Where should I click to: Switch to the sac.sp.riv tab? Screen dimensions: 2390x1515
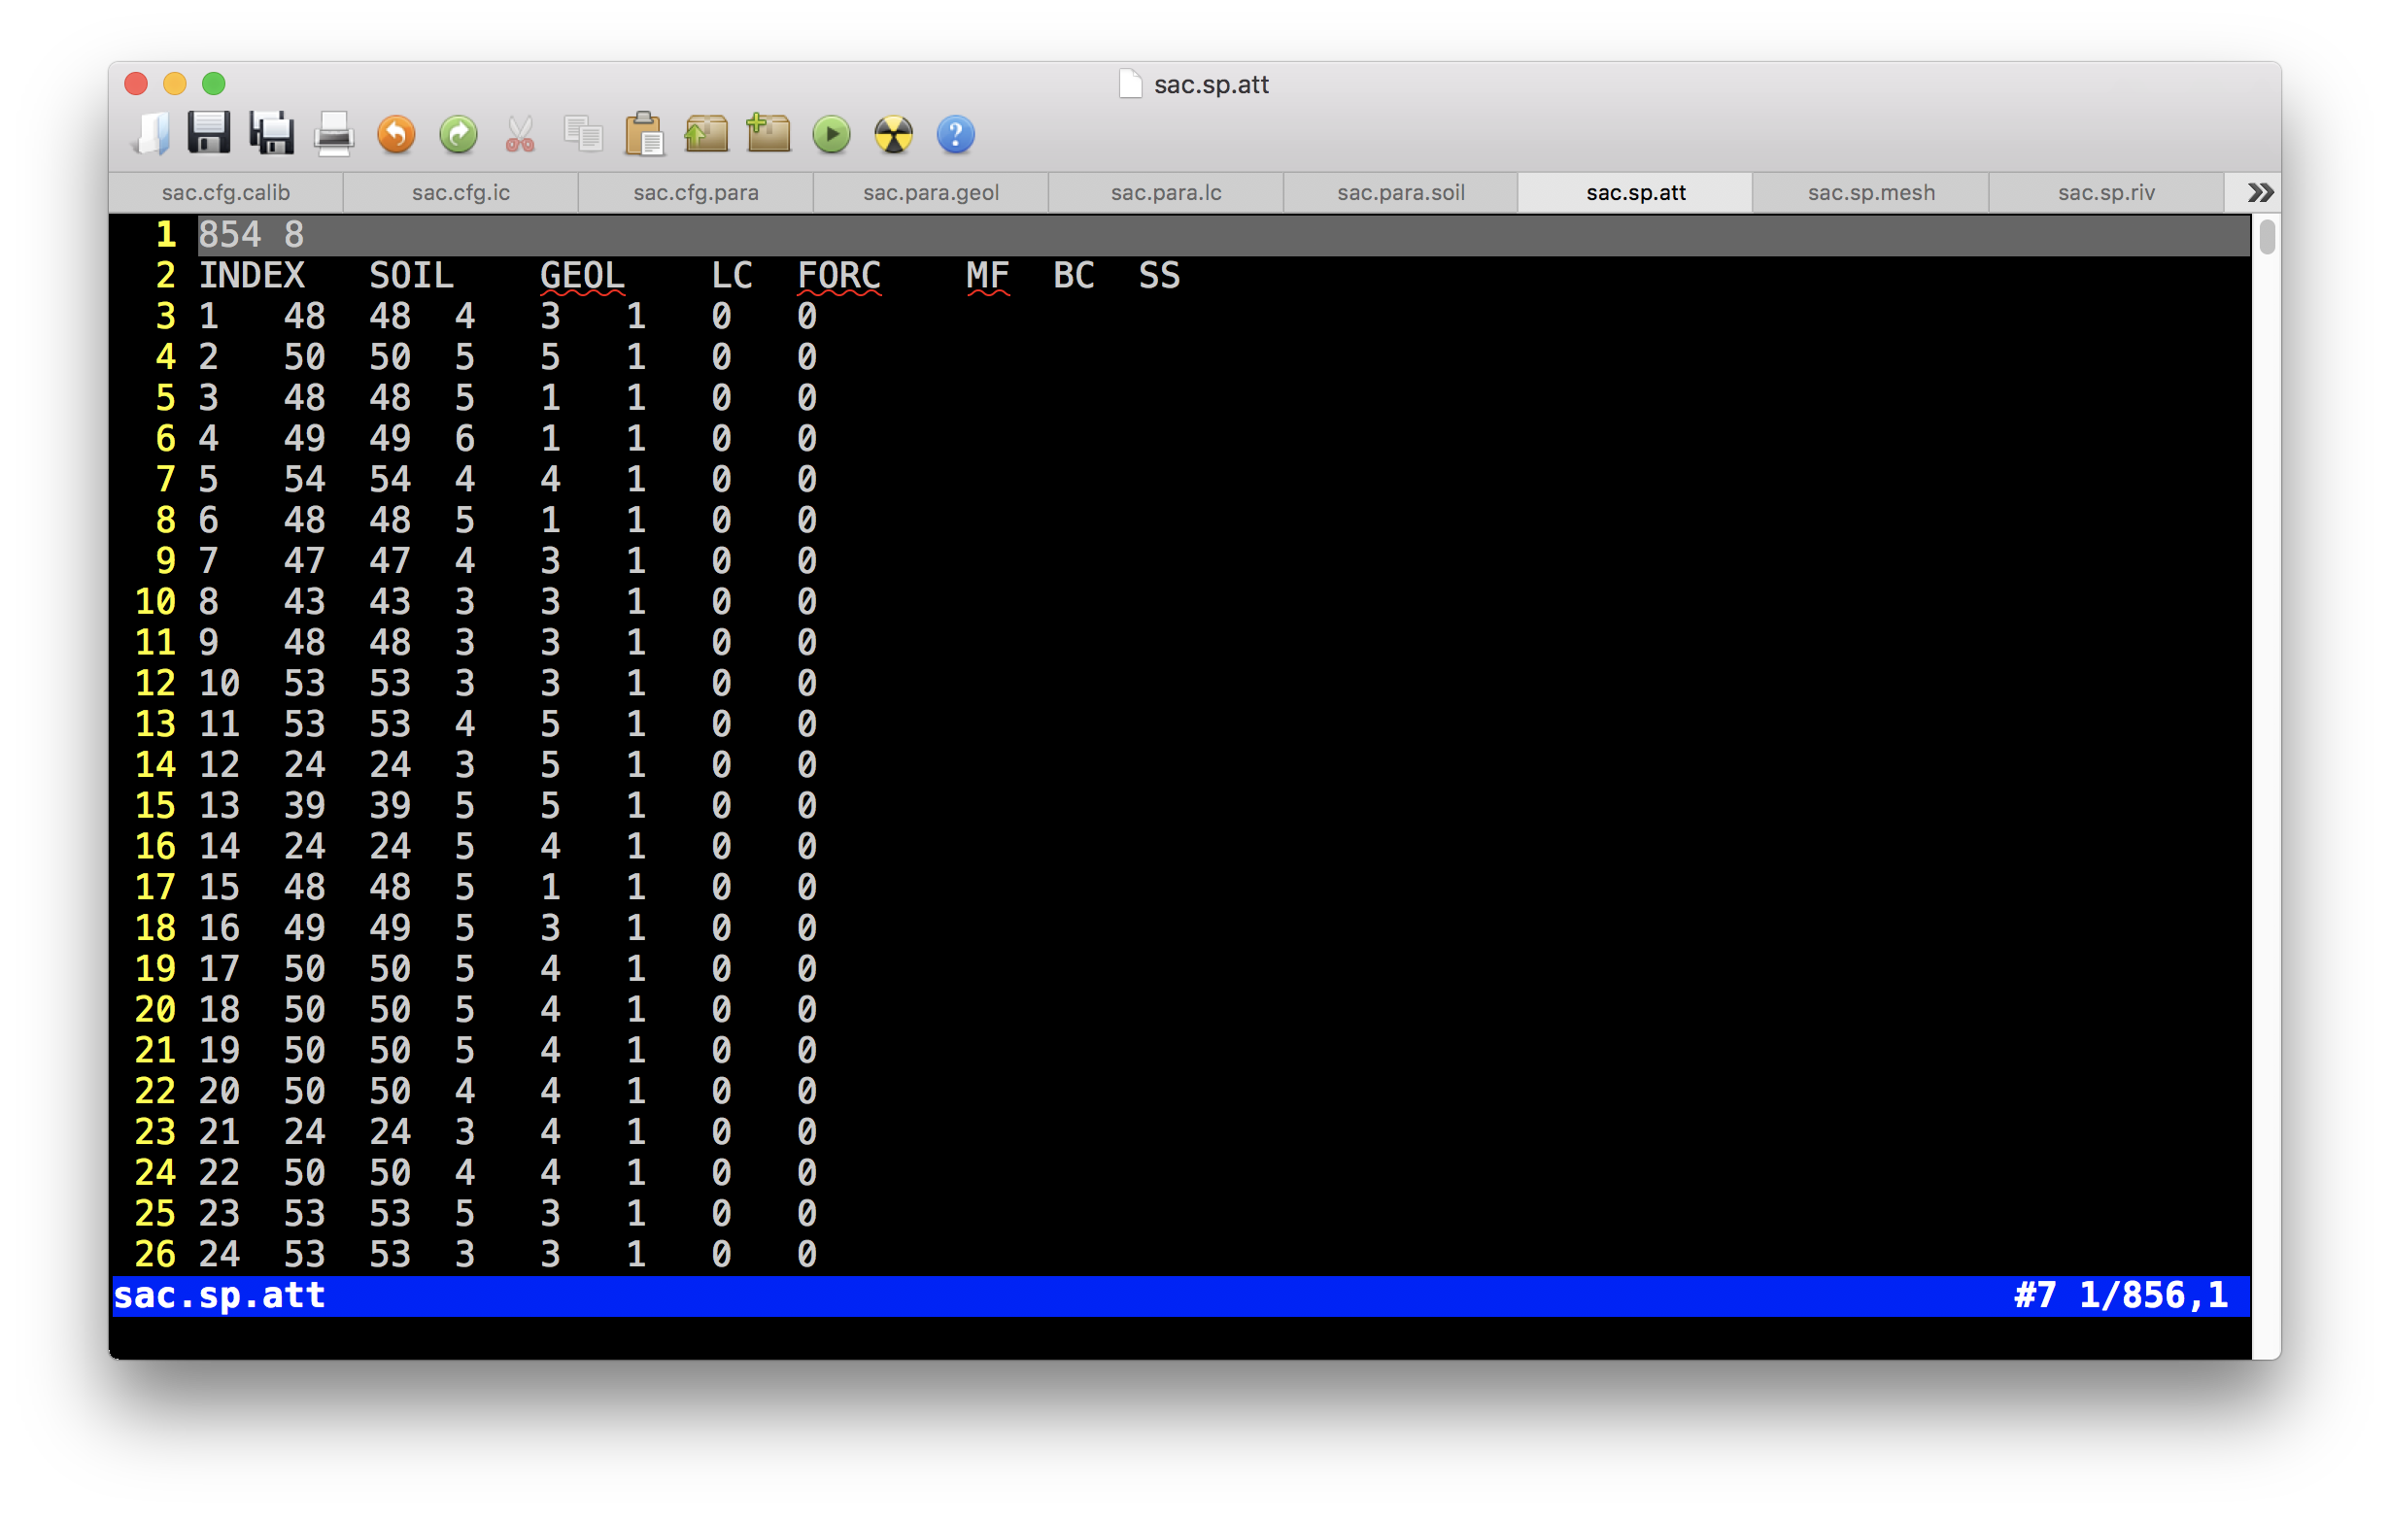coord(2106,192)
